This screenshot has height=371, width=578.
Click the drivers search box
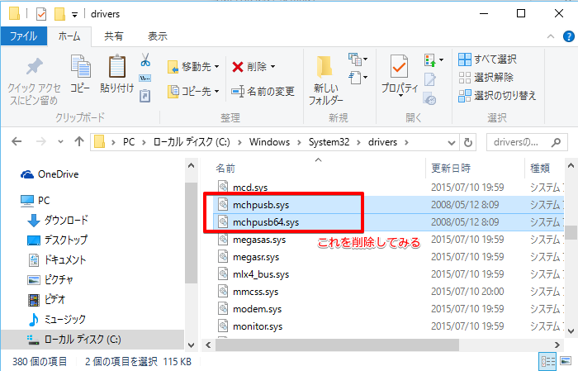527,142
